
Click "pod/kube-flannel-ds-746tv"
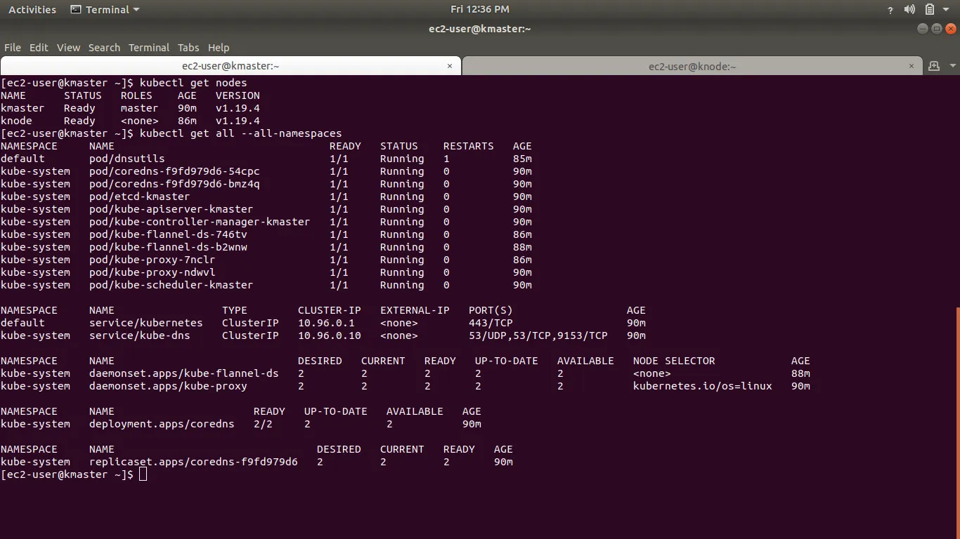point(168,234)
